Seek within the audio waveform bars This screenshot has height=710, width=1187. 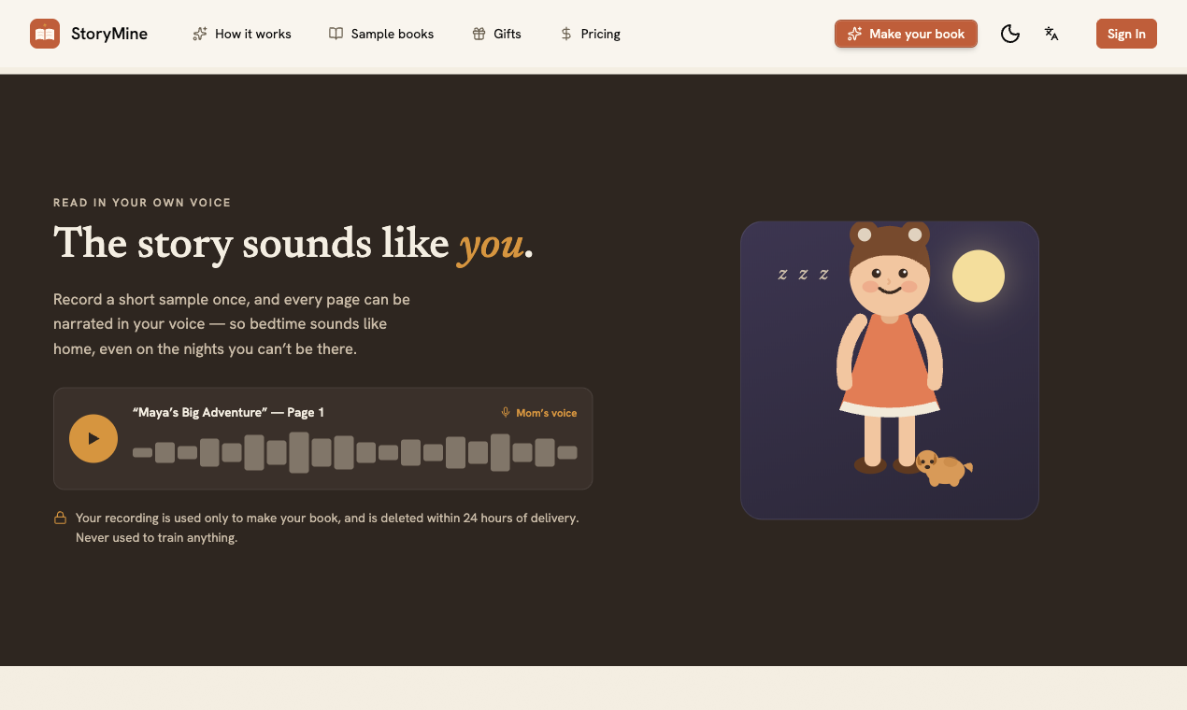click(355, 452)
